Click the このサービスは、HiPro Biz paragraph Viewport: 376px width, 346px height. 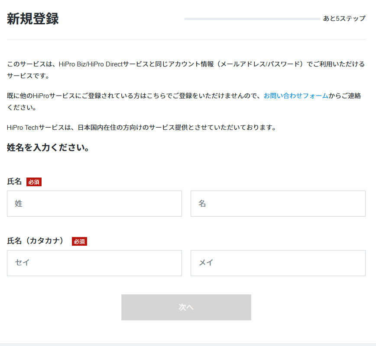point(186,70)
